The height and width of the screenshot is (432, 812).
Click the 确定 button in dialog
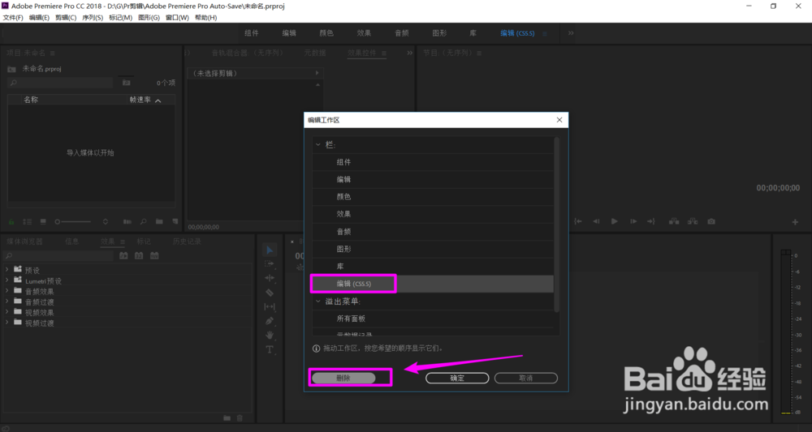pyautogui.click(x=457, y=378)
